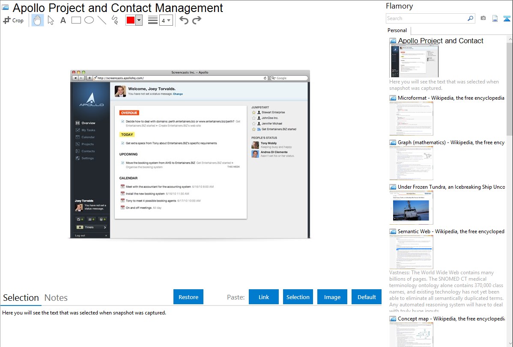Screen dimensions: 513x347
Task: Select the Under Frozen Tundra snapshot title
Action: coord(451,187)
